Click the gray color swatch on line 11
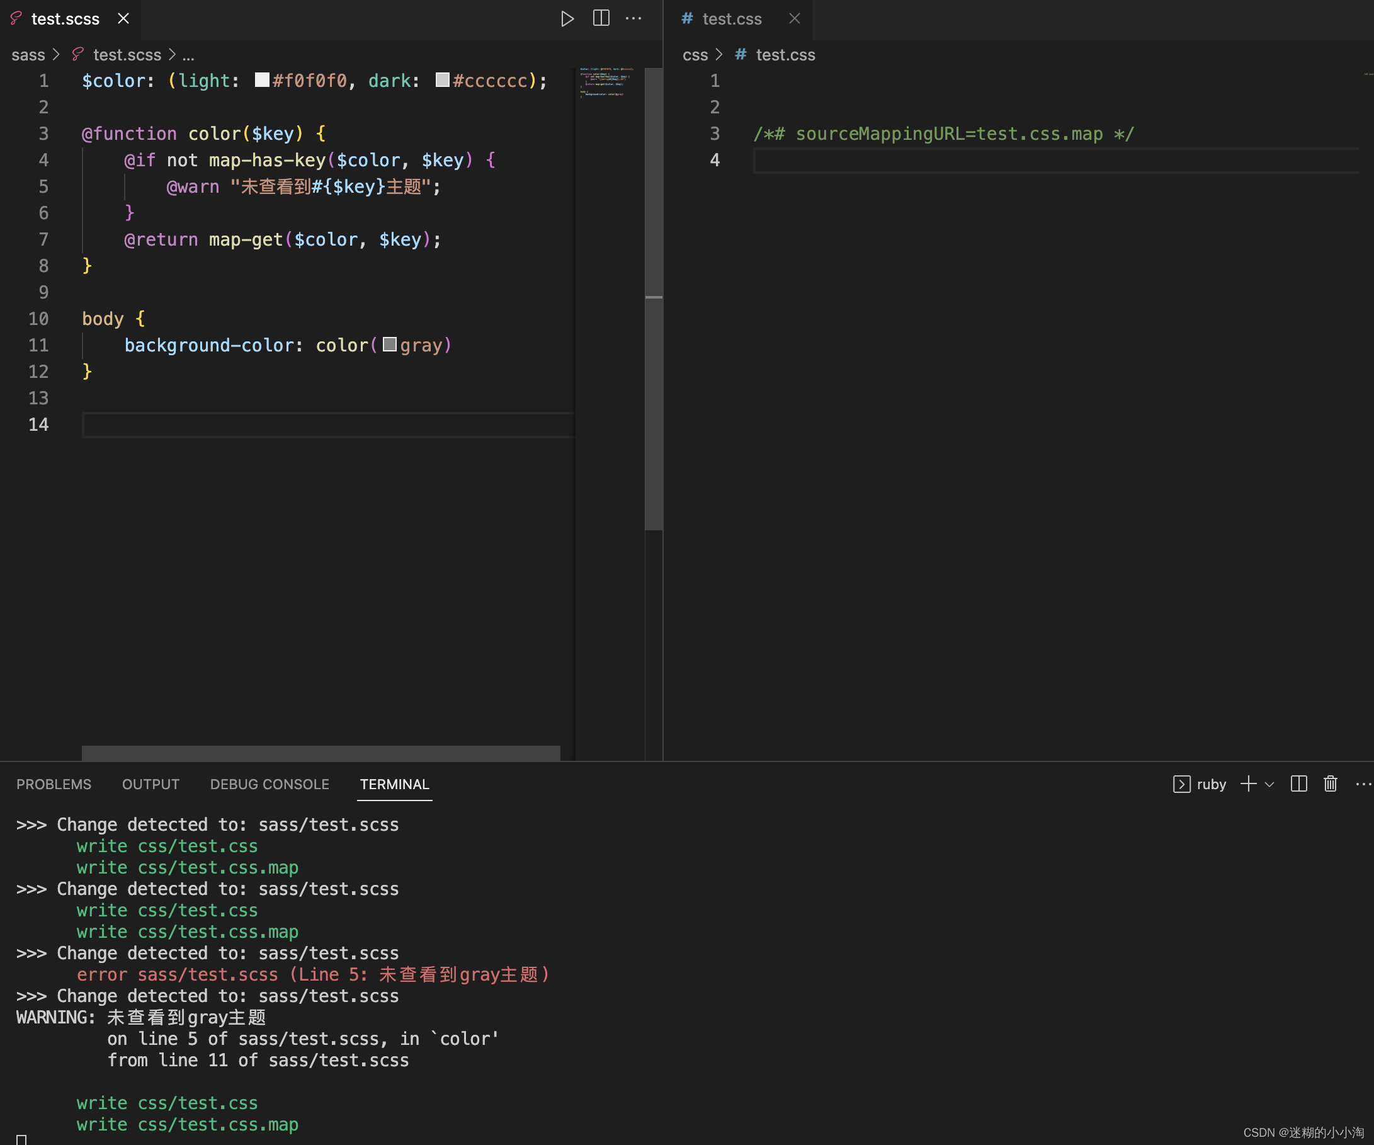Viewport: 1374px width, 1145px height. point(390,344)
